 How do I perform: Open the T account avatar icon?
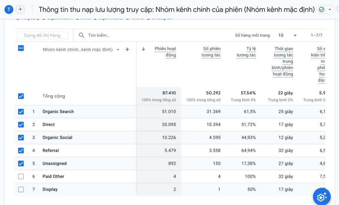9,9
